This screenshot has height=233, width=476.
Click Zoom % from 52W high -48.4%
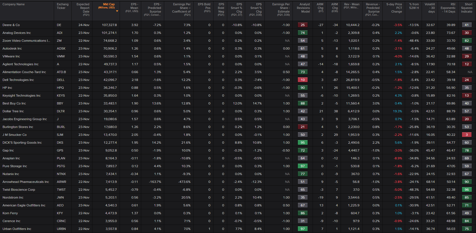(x=414, y=41)
